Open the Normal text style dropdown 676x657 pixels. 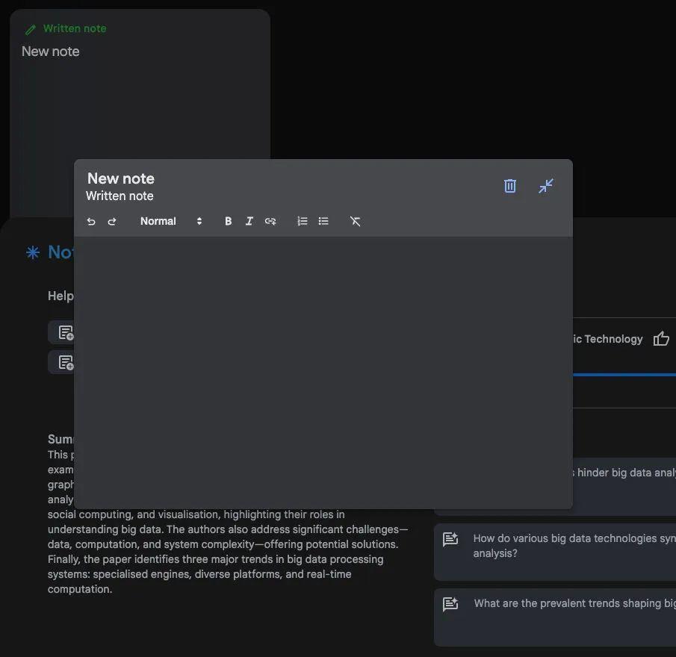pos(171,221)
